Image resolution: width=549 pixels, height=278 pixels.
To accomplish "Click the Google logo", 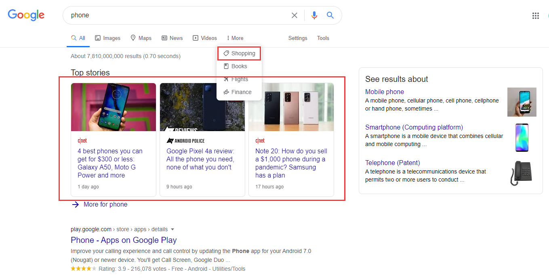I will click(26, 15).
